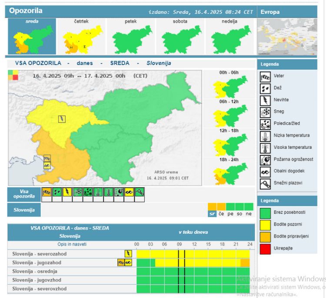Choose the ice/glaze icon in Vsa opozorila row
The image size is (326, 298).
pos(88,192)
